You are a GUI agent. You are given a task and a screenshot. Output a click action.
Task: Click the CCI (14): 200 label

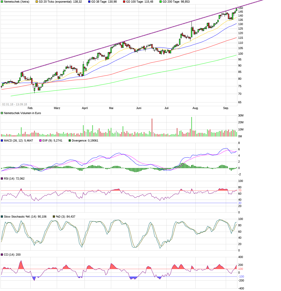tap(12, 255)
